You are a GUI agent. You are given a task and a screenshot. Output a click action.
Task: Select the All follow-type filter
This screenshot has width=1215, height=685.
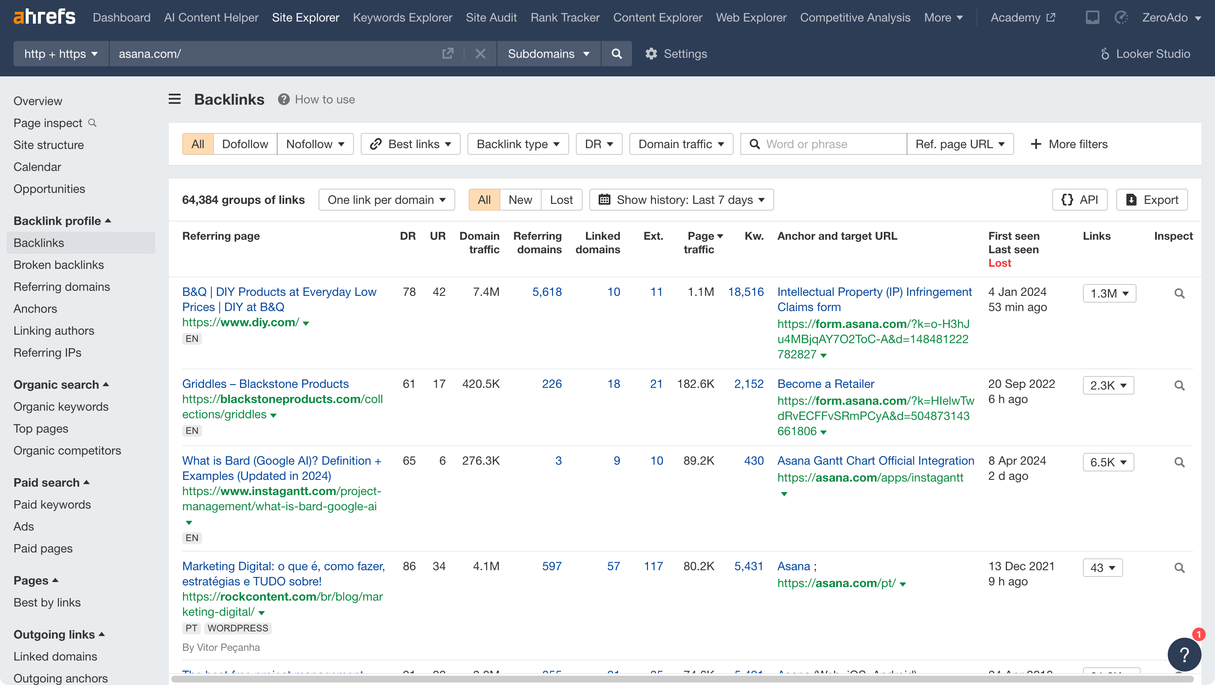pos(197,144)
